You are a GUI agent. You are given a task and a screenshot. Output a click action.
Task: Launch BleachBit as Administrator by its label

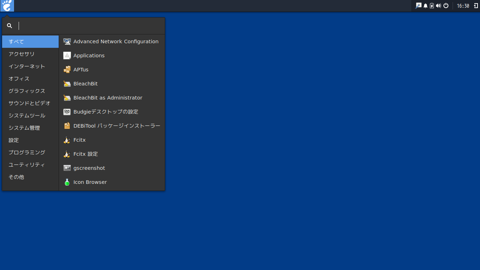pyautogui.click(x=108, y=98)
